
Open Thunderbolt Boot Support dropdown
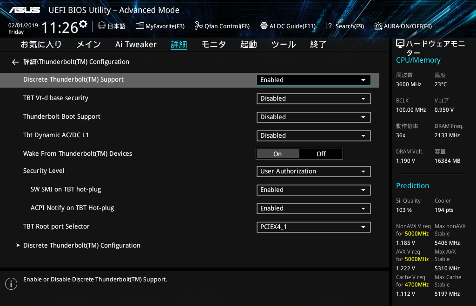314,117
